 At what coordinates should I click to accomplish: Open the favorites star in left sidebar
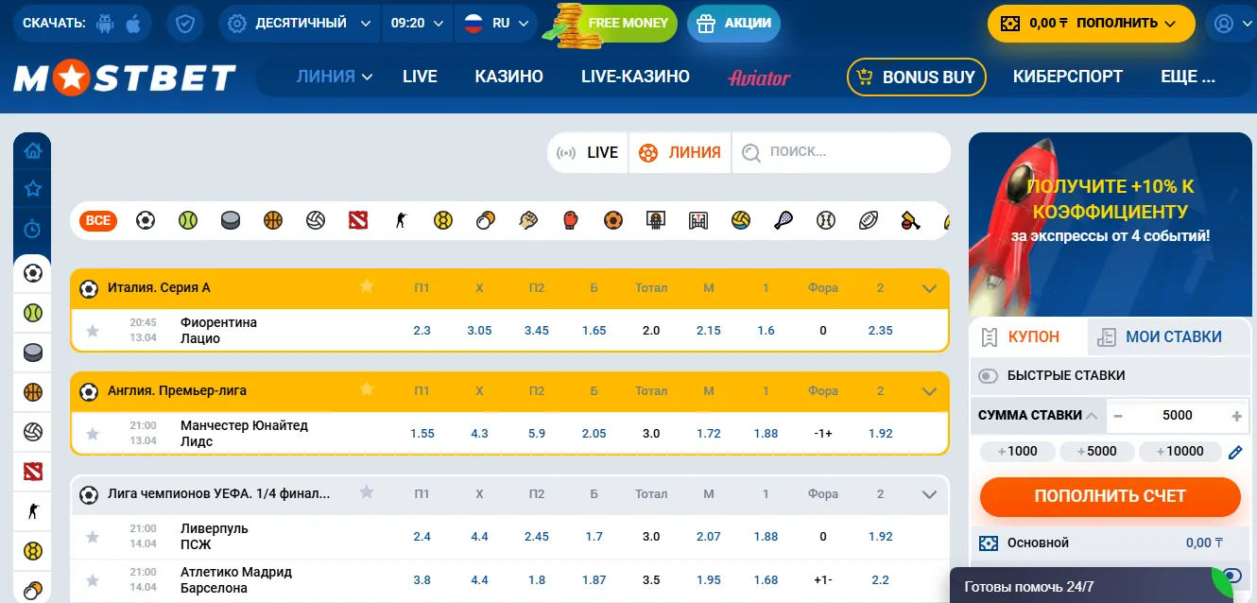(33, 189)
